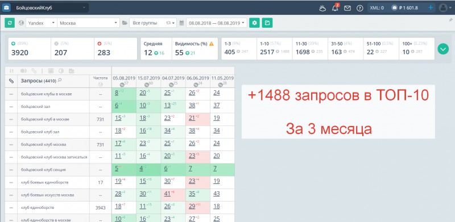Viewport: 455px width, 222px height.
Task: Open notifications bell with 2 badge
Action: (x=335, y=8)
